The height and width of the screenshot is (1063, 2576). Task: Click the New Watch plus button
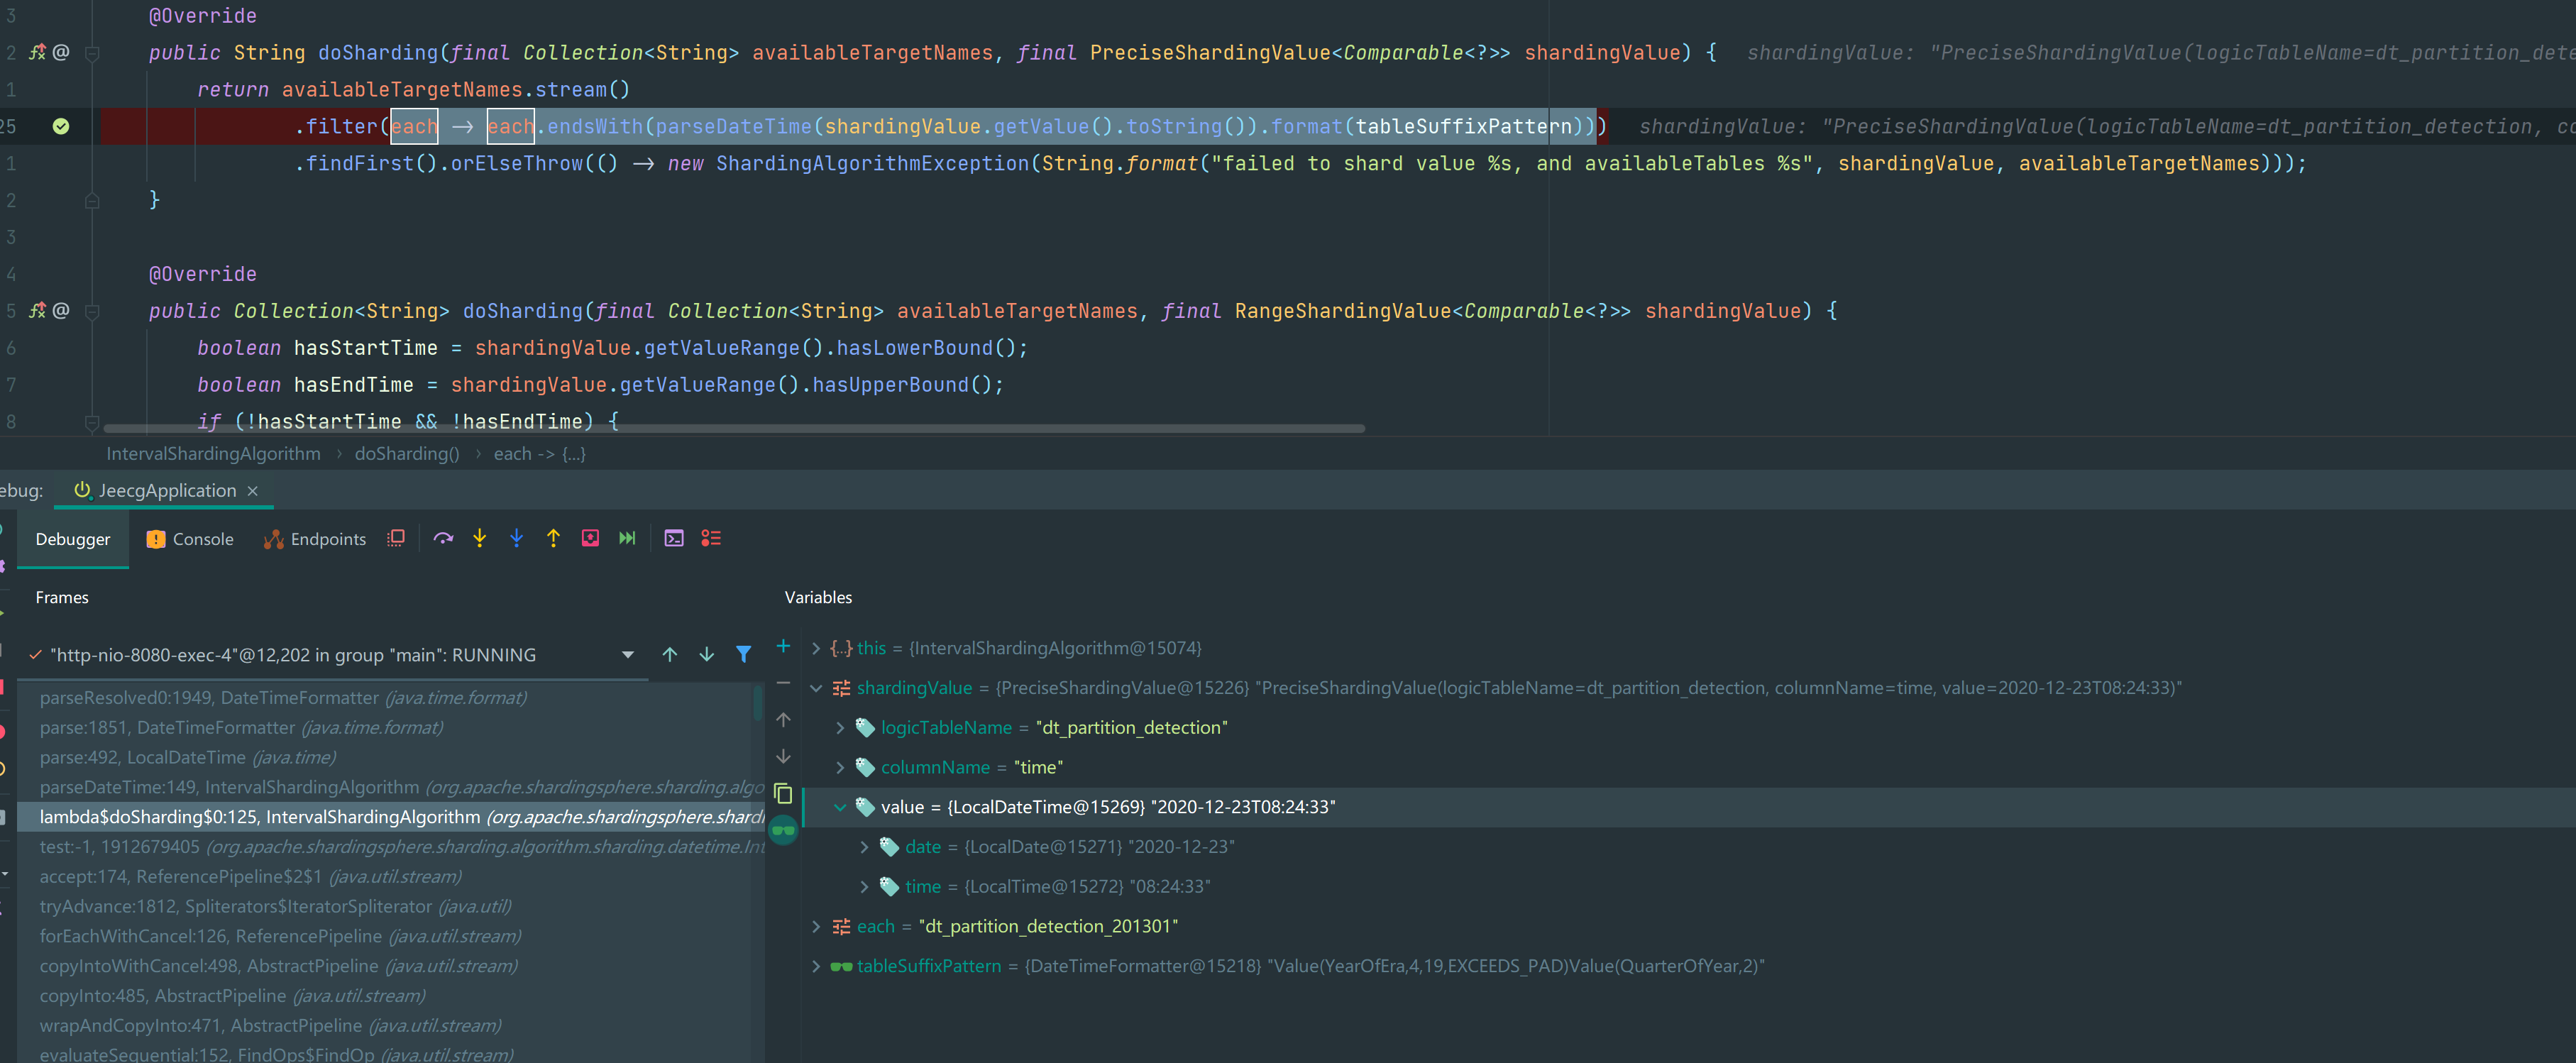pos(783,647)
